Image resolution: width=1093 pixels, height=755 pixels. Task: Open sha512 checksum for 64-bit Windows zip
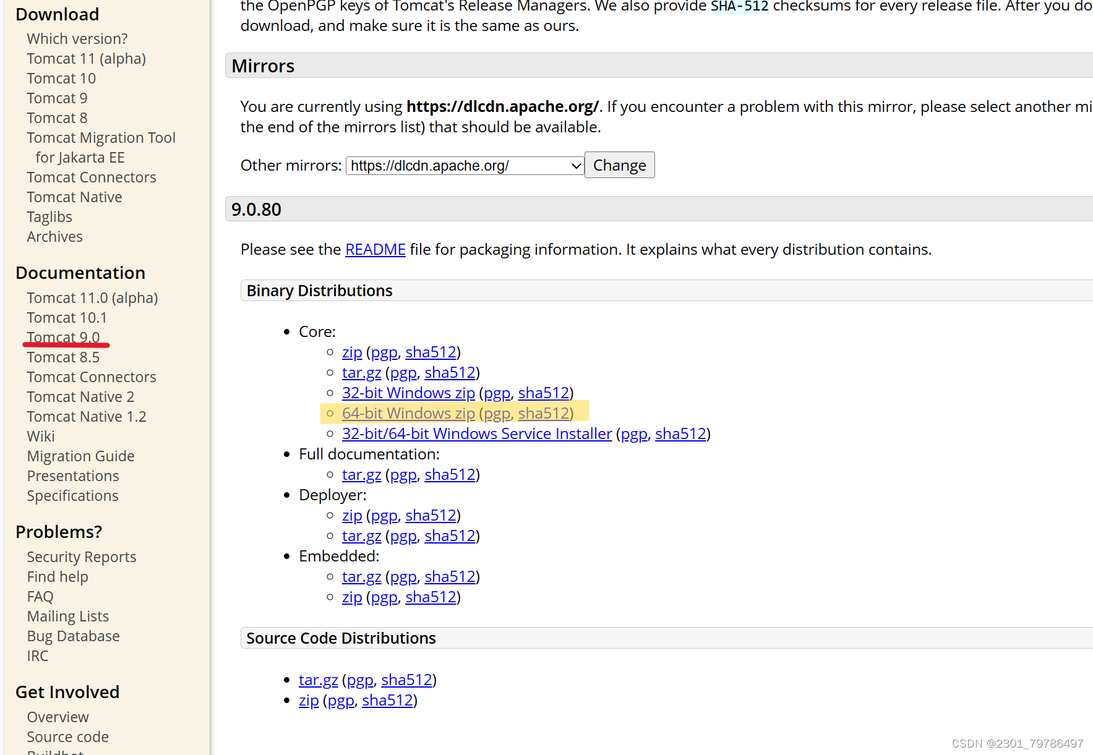544,413
